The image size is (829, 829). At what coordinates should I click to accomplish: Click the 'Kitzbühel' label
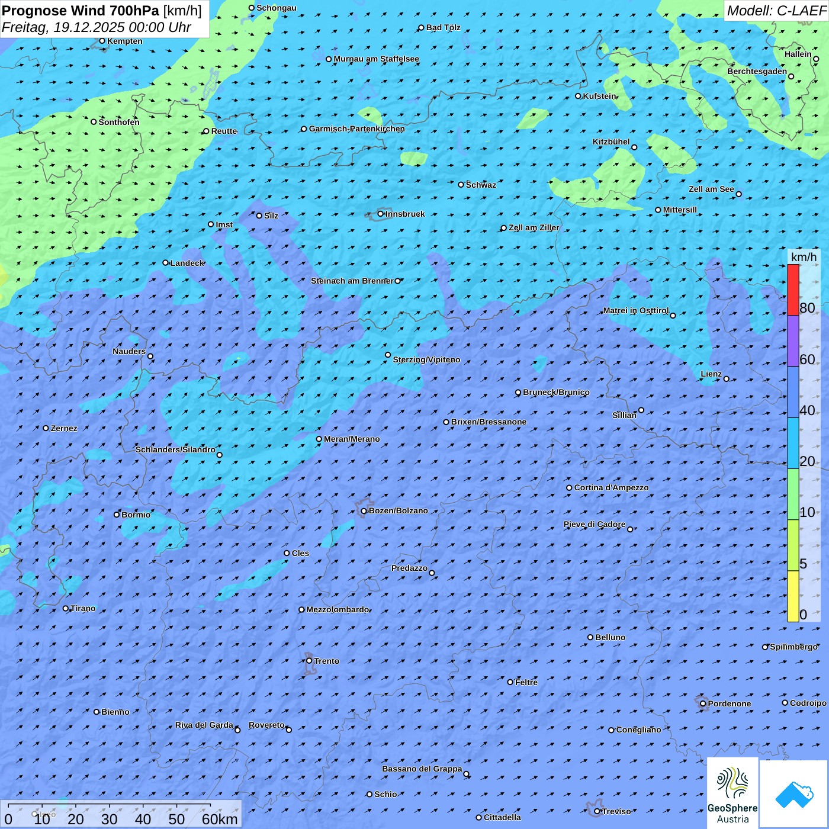click(x=611, y=142)
